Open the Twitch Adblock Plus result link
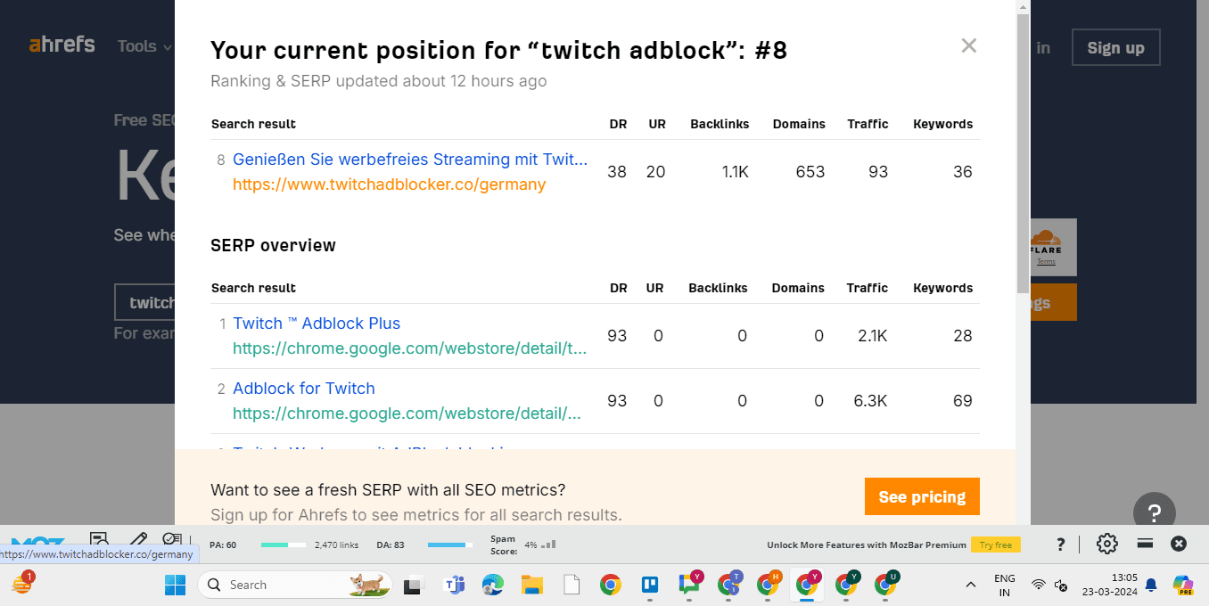Image resolution: width=1209 pixels, height=606 pixels. (317, 323)
